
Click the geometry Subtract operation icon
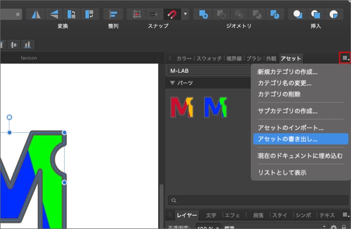point(221,14)
